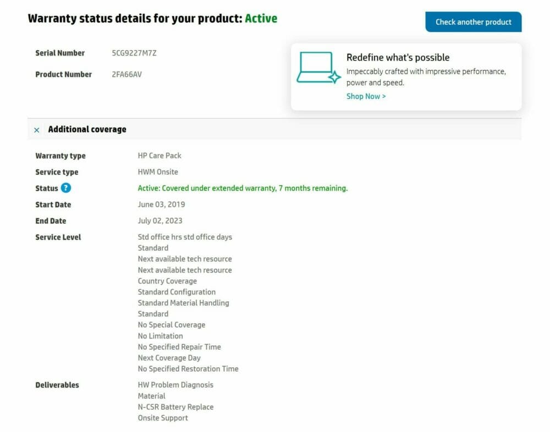Click the No Specified Repair Time entry
This screenshot has width=550, height=432.
coord(179,347)
